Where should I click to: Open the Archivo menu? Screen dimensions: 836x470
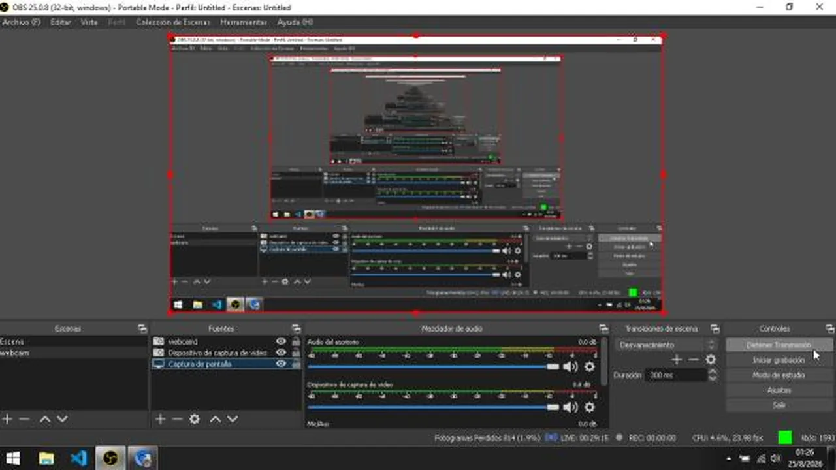coord(22,22)
